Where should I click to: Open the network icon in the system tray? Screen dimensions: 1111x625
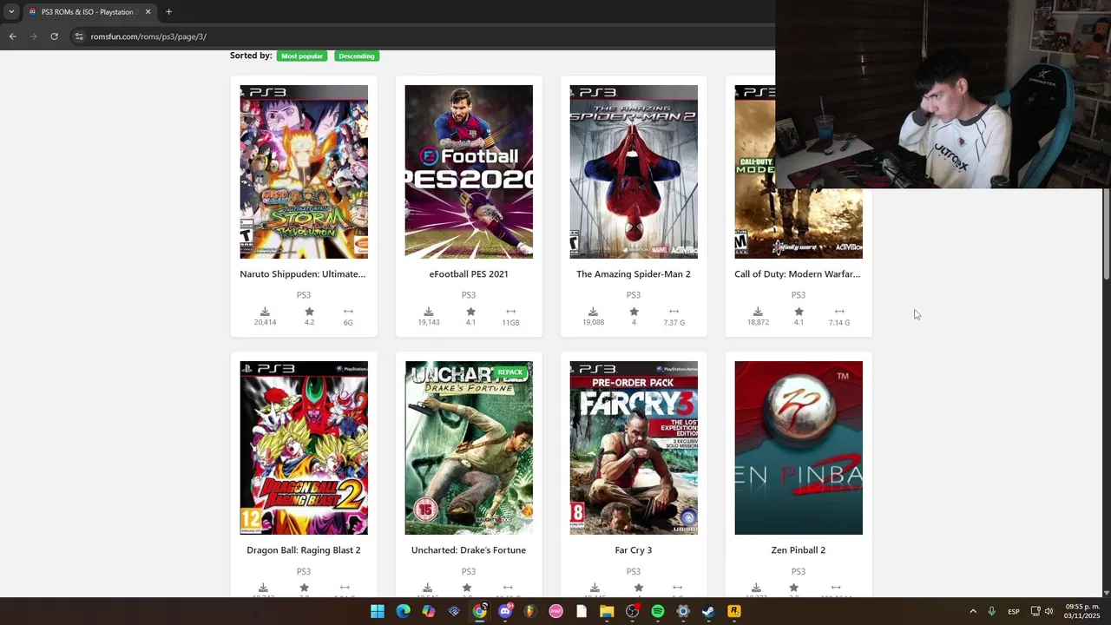[1035, 611]
